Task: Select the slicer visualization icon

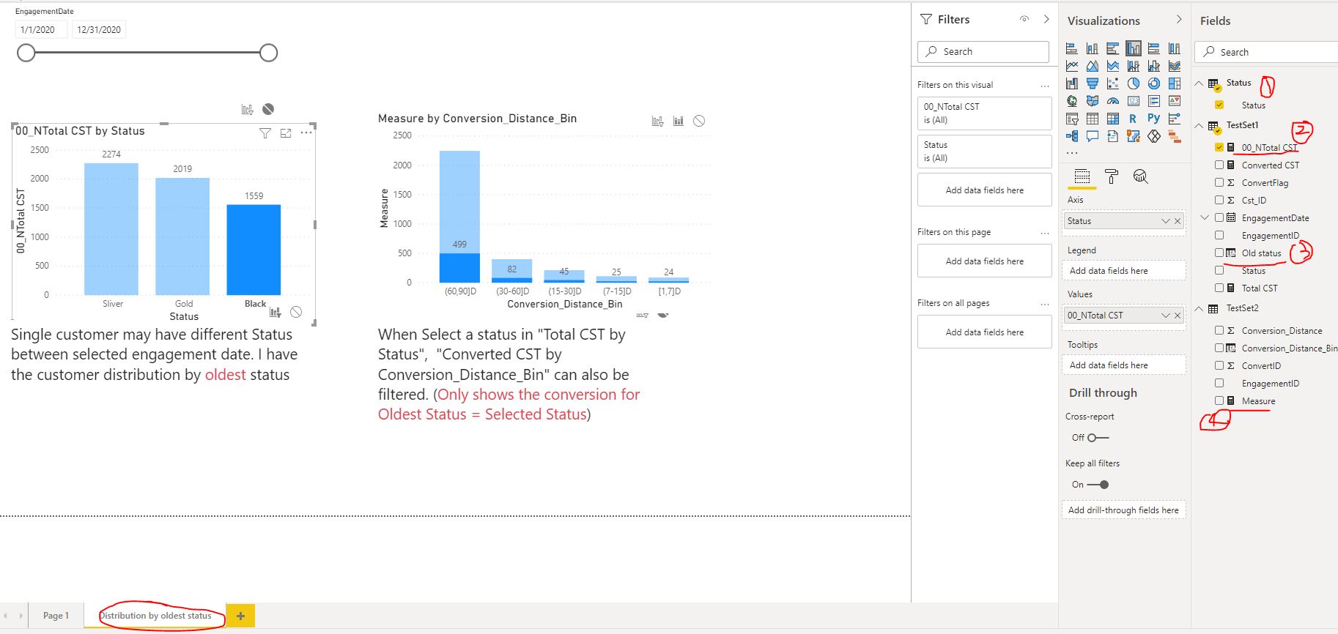Action: [1072, 119]
